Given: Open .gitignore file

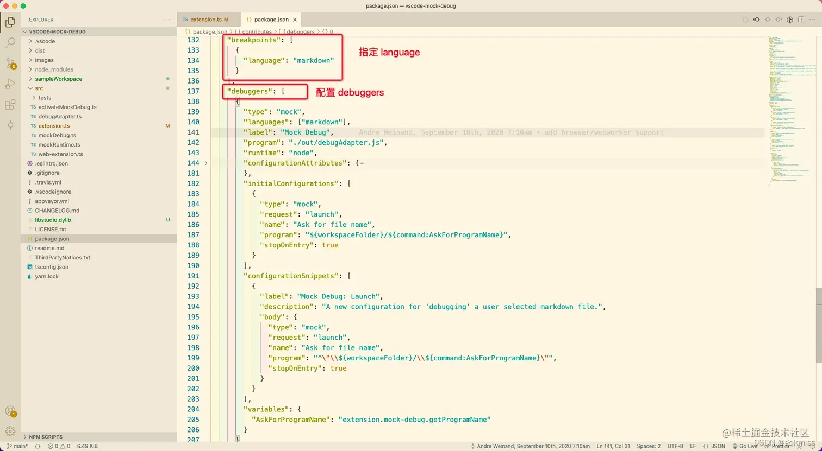Looking at the screenshot, I should point(98,173).
